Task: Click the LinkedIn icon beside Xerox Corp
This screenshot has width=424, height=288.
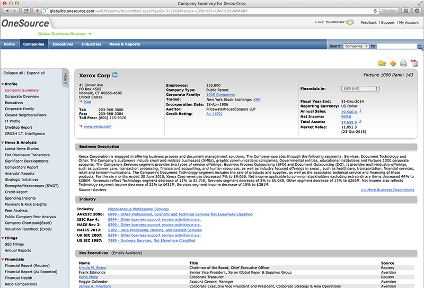Action: [x=115, y=75]
